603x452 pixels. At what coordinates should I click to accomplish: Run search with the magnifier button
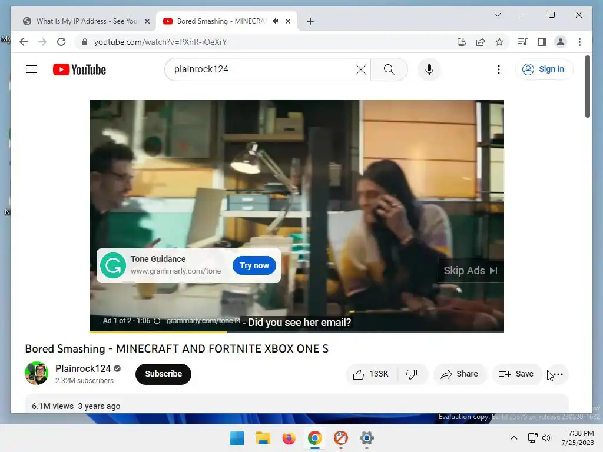point(389,69)
